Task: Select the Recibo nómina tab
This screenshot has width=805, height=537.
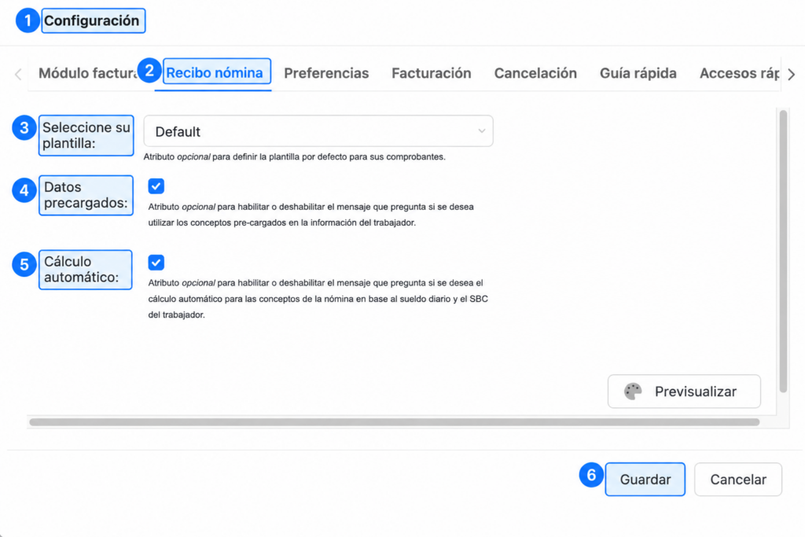Action: click(x=215, y=73)
